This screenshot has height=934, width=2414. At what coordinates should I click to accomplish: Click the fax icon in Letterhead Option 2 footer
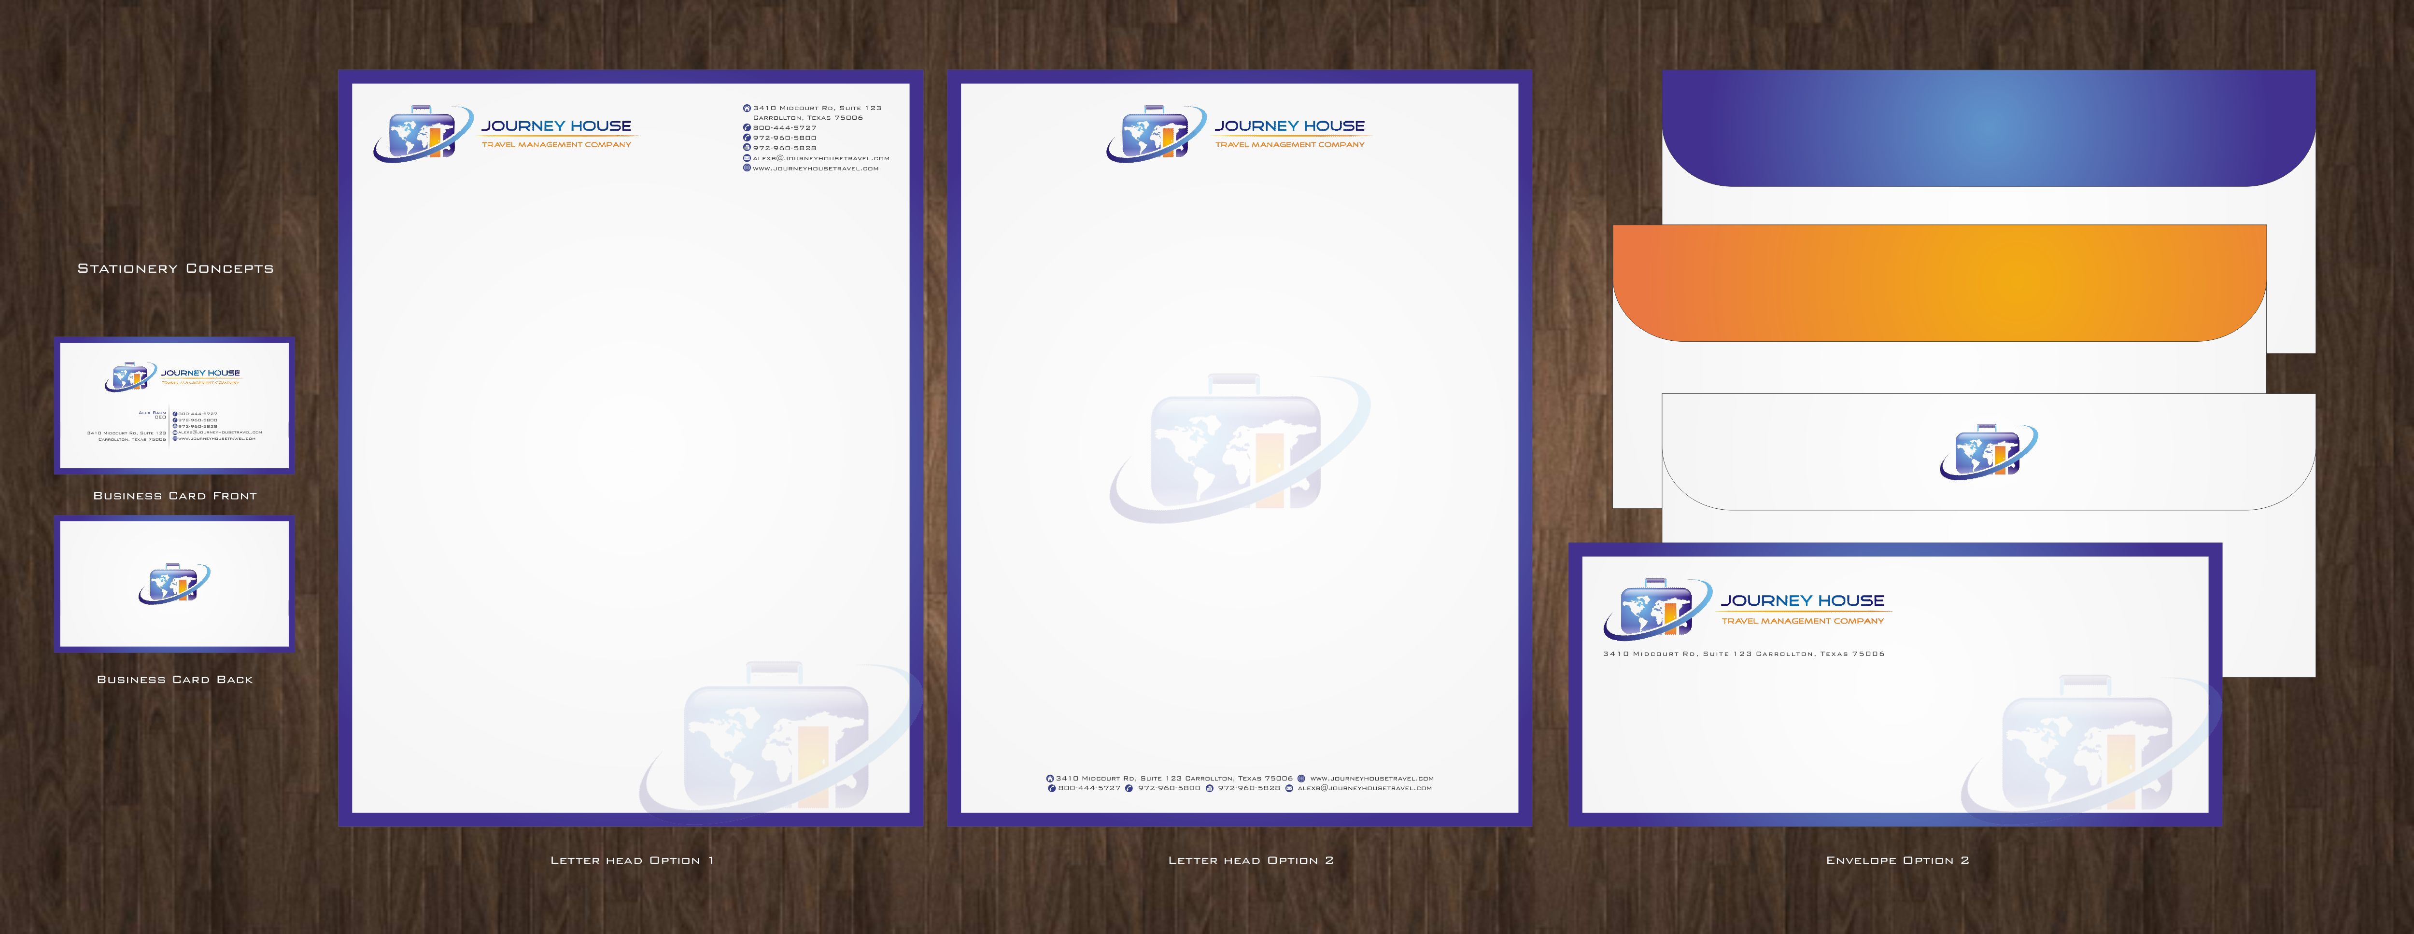(1210, 789)
